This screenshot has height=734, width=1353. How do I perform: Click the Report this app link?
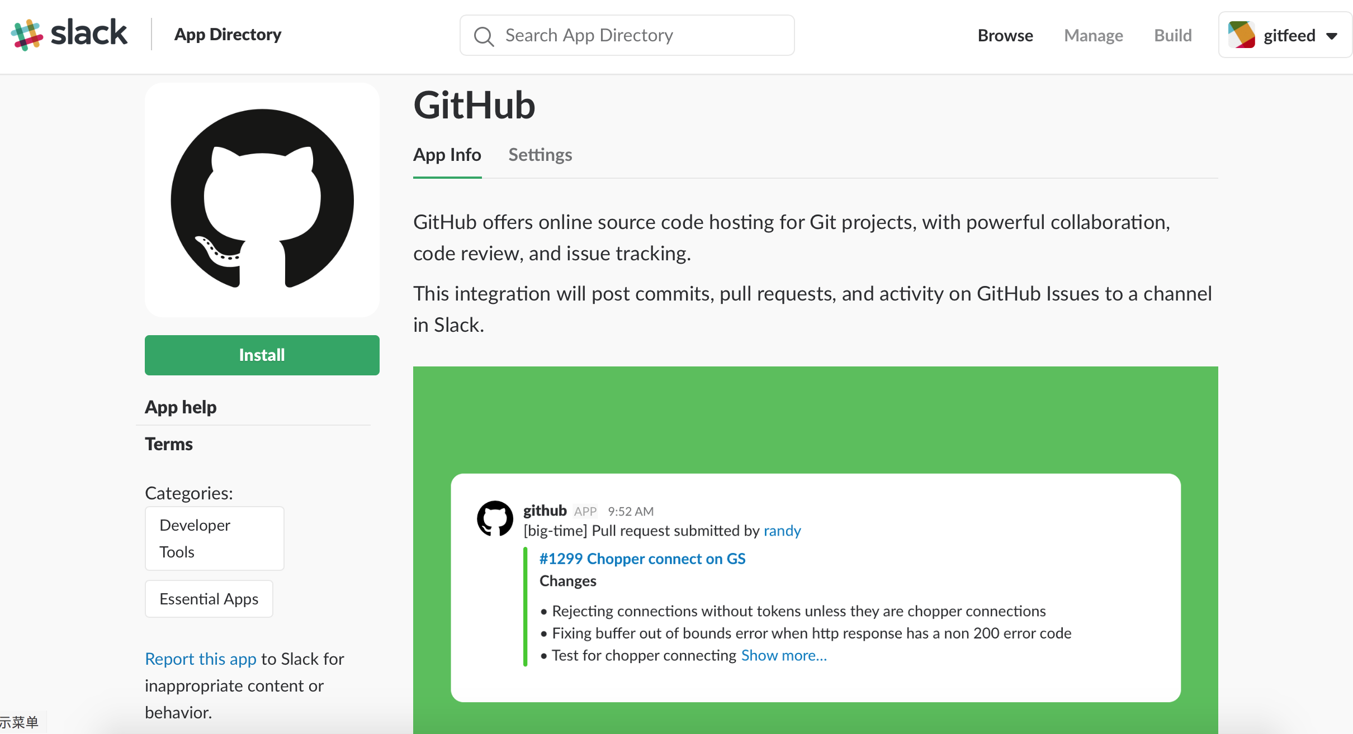200,659
